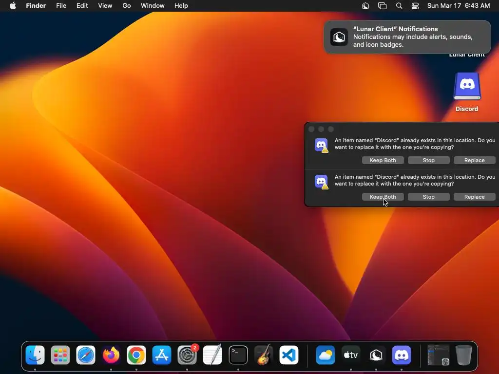
Task: Click Keep Both in the lower dialog row
Action: point(383,197)
